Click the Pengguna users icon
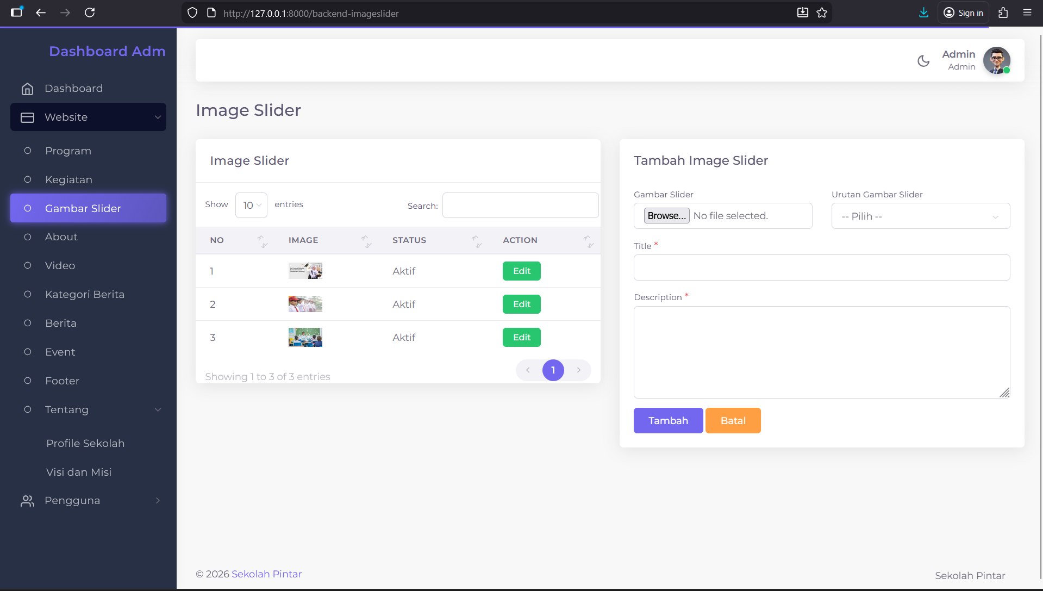The image size is (1043, 591). [x=27, y=501]
